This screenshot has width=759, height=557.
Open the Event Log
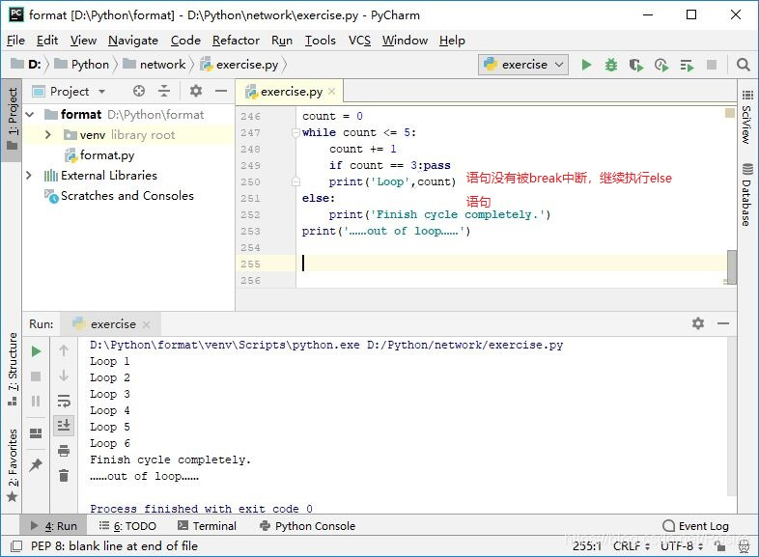(695, 526)
